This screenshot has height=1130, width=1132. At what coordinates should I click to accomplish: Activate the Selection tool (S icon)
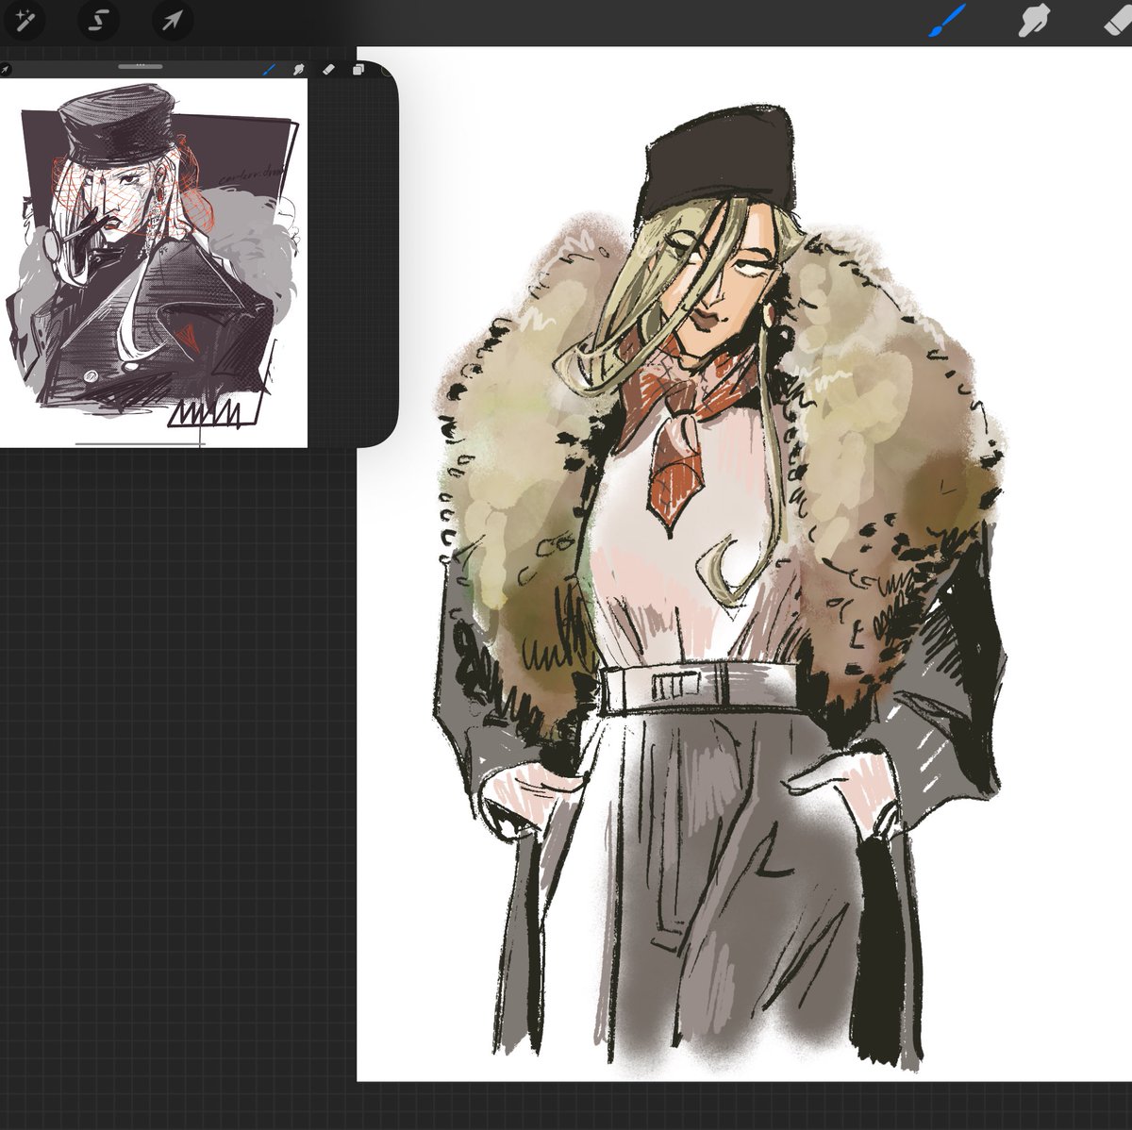click(x=97, y=20)
